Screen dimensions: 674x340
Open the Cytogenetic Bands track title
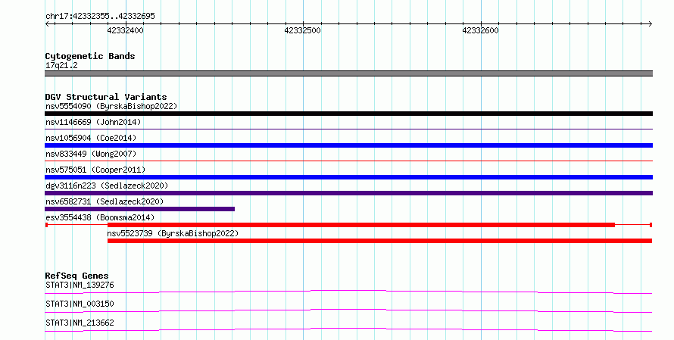(x=90, y=56)
